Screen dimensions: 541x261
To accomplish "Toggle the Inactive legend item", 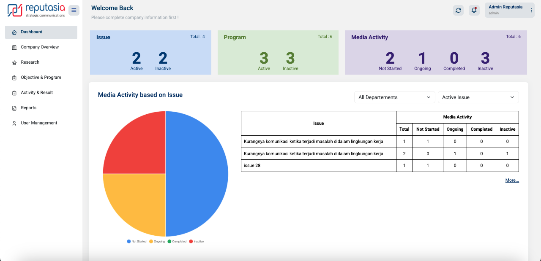I will click(196, 242).
